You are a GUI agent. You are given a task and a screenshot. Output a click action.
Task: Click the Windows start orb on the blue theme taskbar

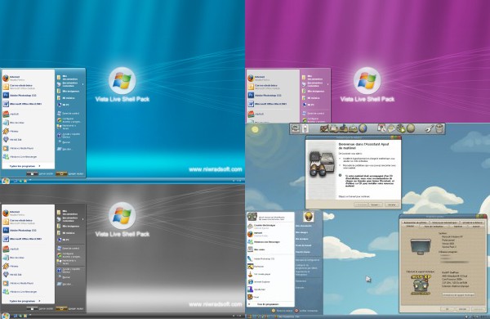pos(6,181)
